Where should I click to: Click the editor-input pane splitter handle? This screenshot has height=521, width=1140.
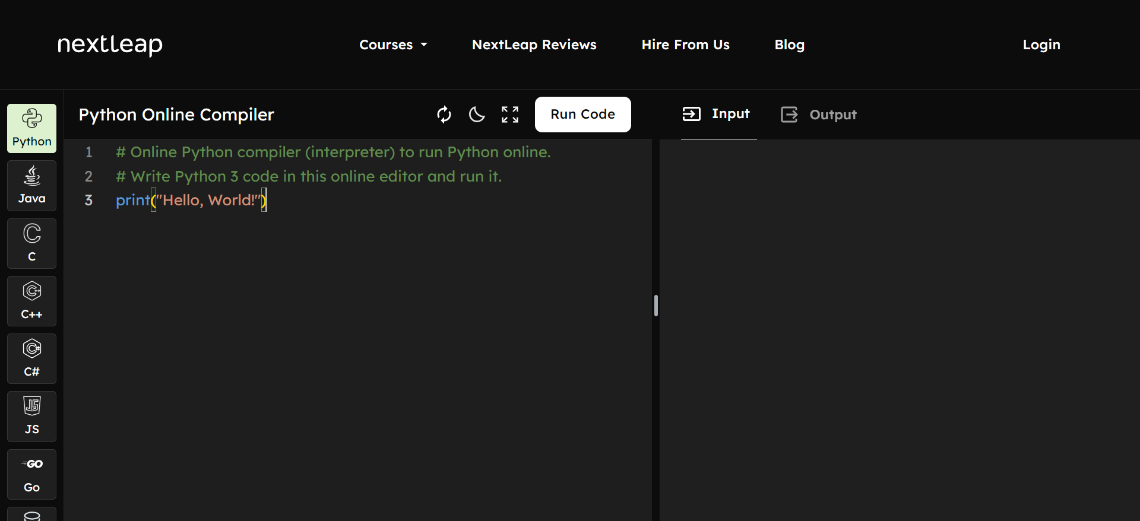(x=655, y=306)
